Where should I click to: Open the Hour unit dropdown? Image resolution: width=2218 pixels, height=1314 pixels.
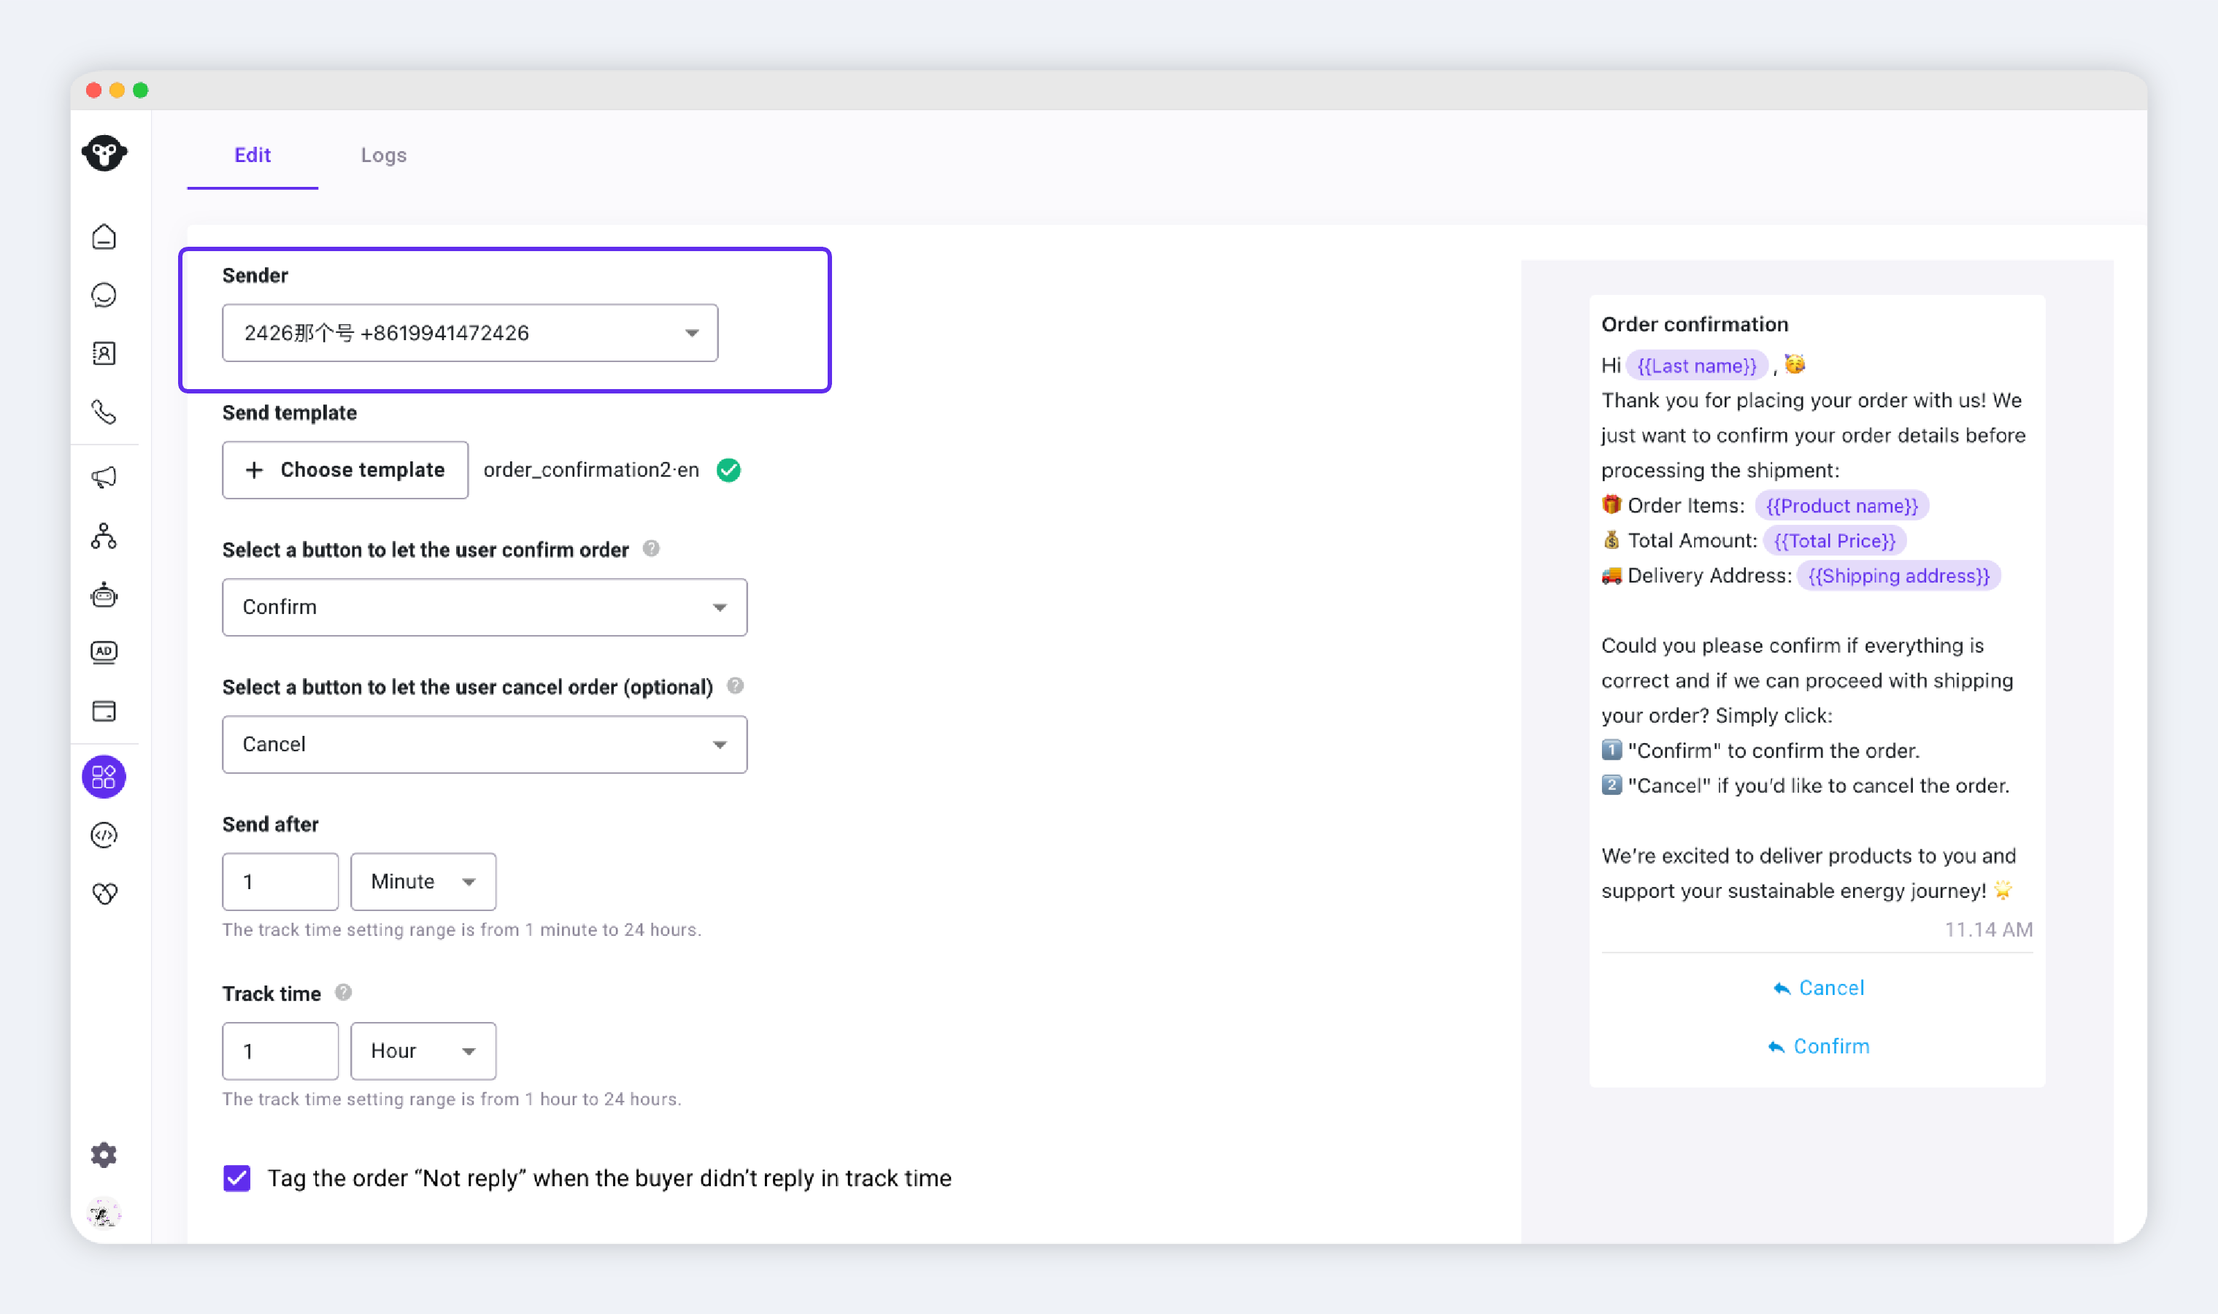click(423, 1051)
